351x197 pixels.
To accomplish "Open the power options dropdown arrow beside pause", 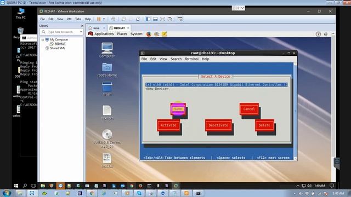I will tap(104, 19).
